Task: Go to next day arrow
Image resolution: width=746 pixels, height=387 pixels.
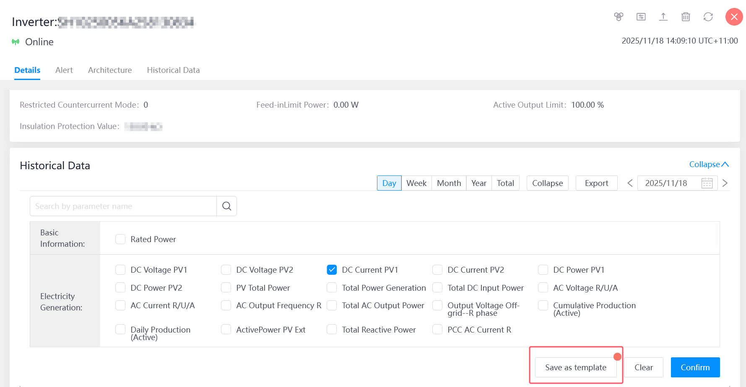Action: (725, 183)
